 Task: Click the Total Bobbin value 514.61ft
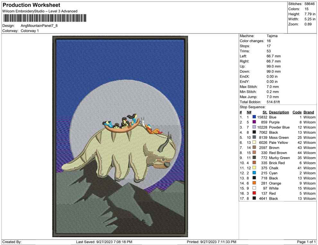[x=273, y=102]
